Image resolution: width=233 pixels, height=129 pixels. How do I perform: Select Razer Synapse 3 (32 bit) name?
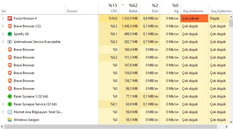(31, 96)
